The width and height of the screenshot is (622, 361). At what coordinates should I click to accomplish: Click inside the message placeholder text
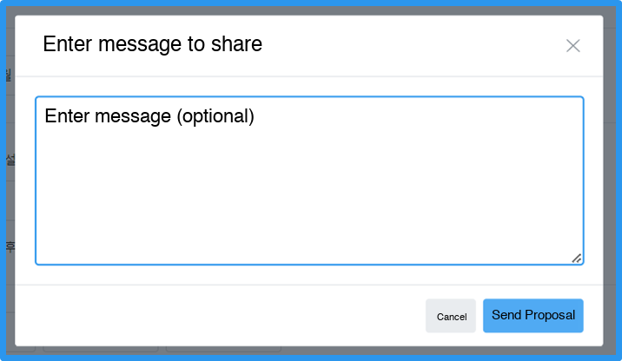click(x=149, y=116)
